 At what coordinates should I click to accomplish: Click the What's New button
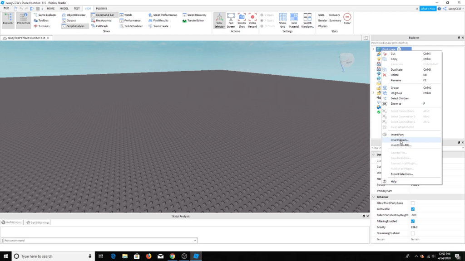click(x=428, y=9)
